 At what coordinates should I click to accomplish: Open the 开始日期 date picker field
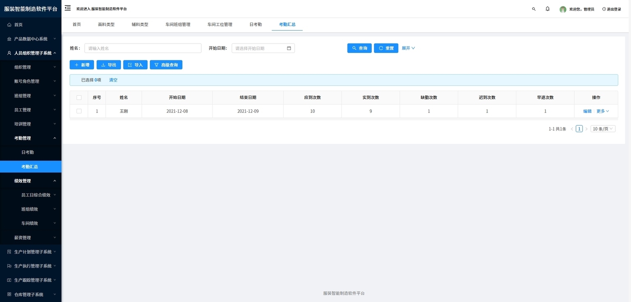(263, 48)
